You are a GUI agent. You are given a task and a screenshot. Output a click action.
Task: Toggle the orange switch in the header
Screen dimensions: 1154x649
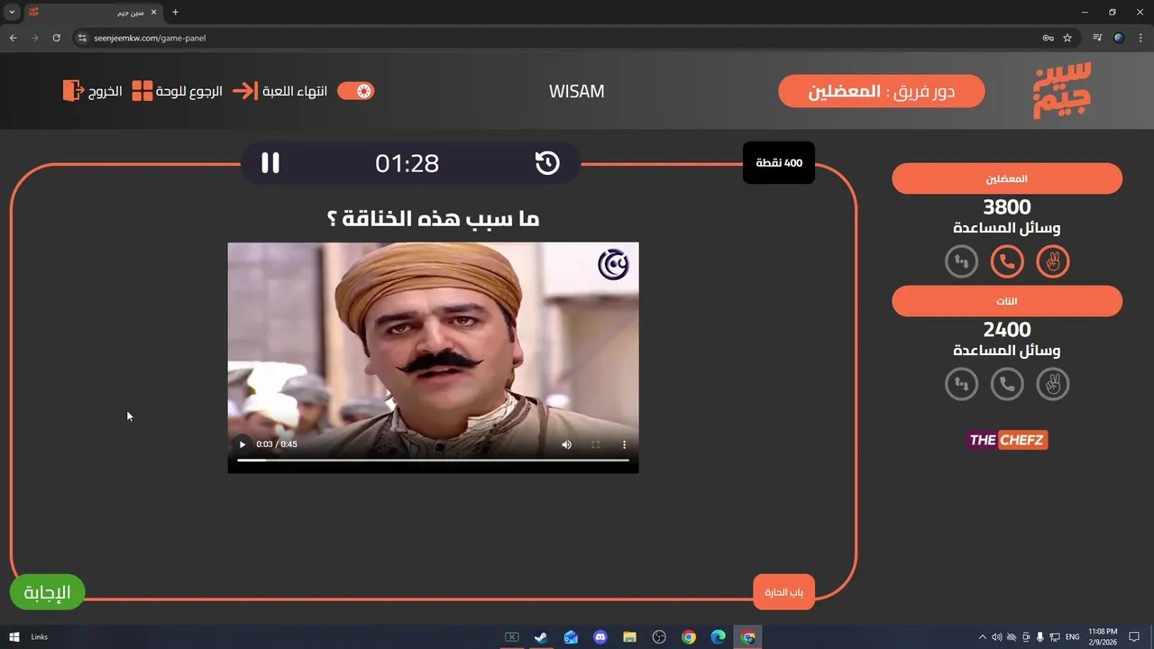[355, 91]
